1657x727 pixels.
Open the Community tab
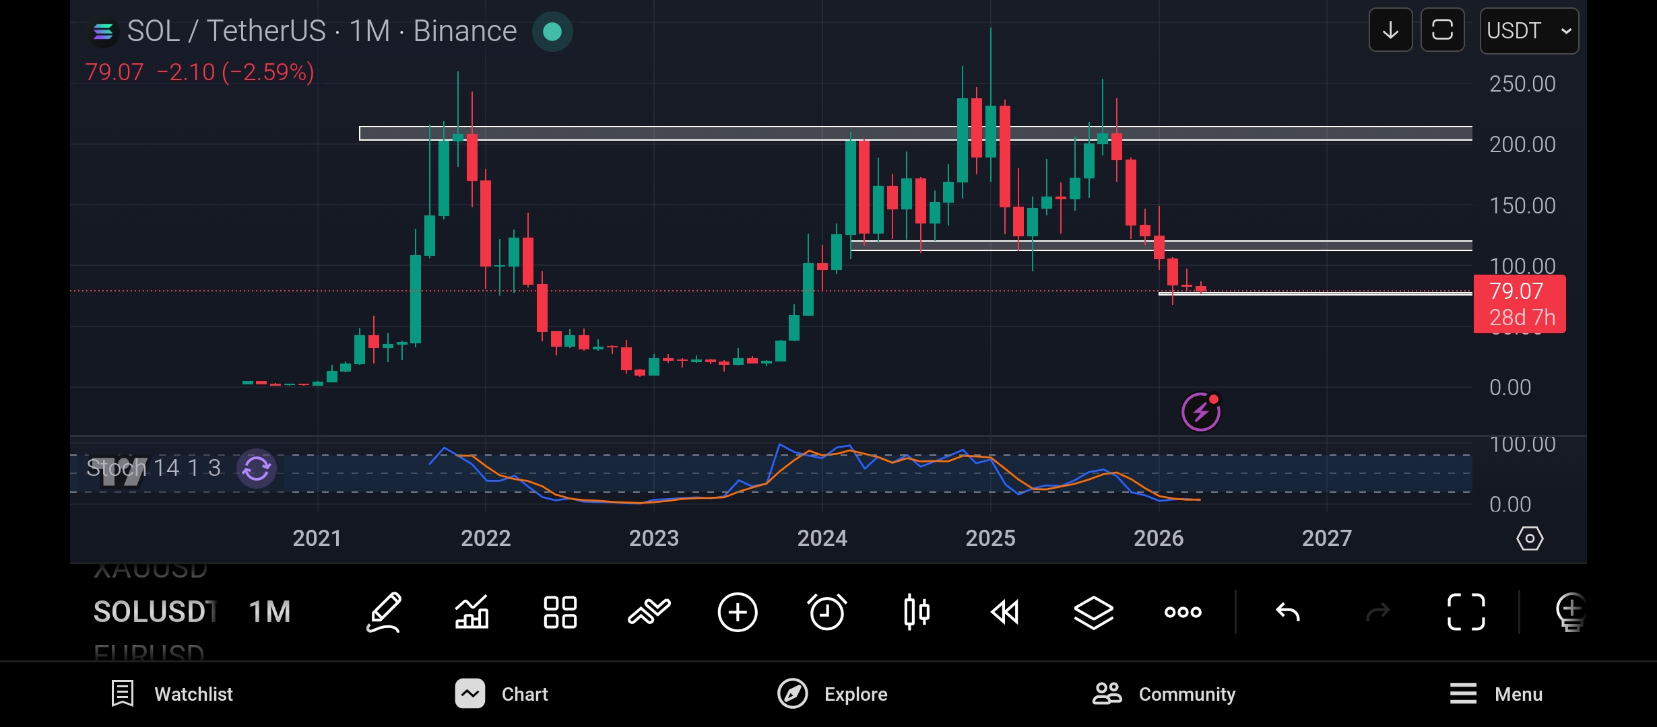pyautogui.click(x=1164, y=694)
